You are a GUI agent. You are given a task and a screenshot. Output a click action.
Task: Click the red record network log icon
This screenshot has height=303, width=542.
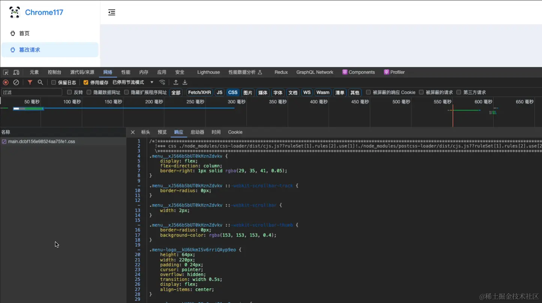[x=5, y=82]
